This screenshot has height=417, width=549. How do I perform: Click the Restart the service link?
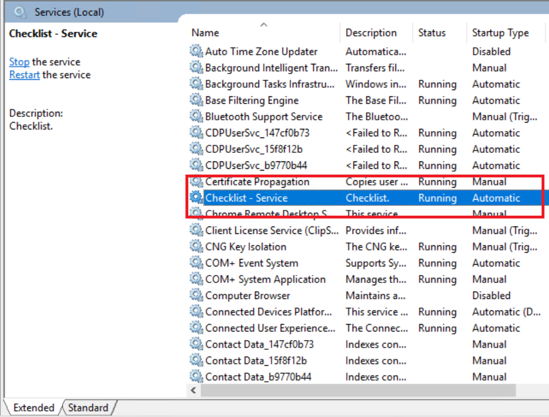point(25,75)
